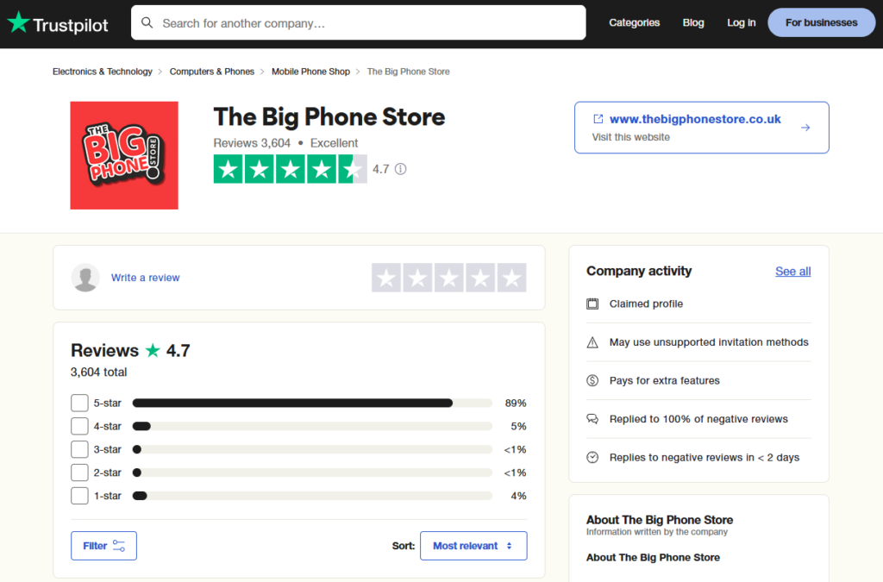The width and height of the screenshot is (883, 582).
Task: Click 'Pays for extra features' text
Action: (665, 380)
